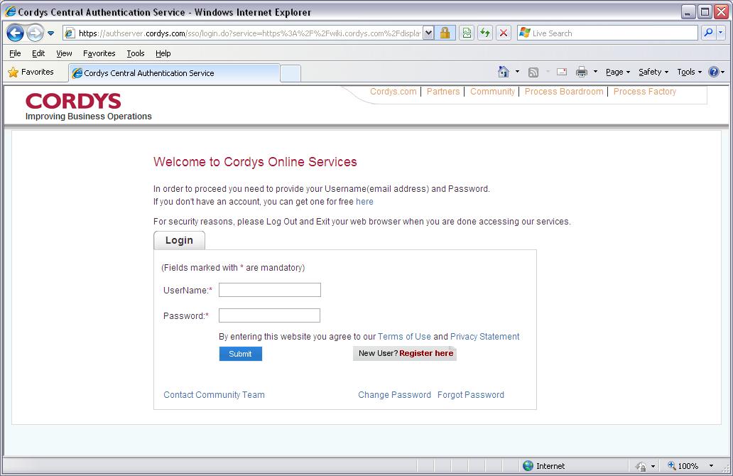Click the Read Mail icon
Image resolution: width=733 pixels, height=476 pixels.
(x=562, y=72)
